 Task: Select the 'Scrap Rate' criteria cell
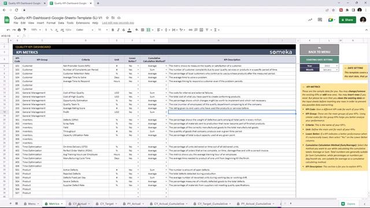coord(86,124)
